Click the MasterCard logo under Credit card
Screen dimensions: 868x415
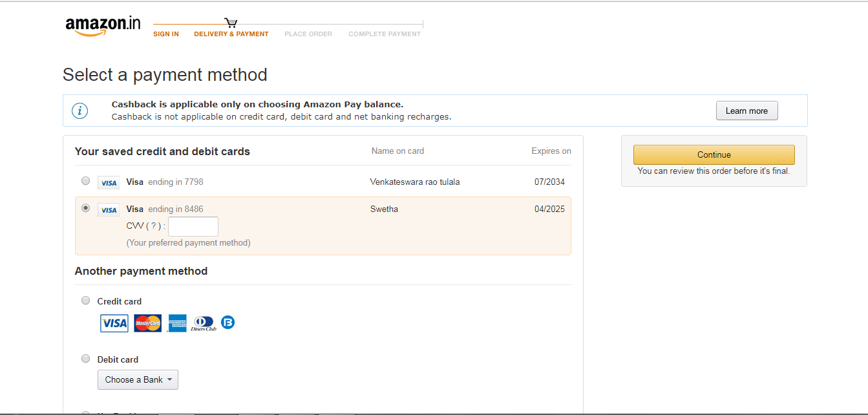pos(148,323)
